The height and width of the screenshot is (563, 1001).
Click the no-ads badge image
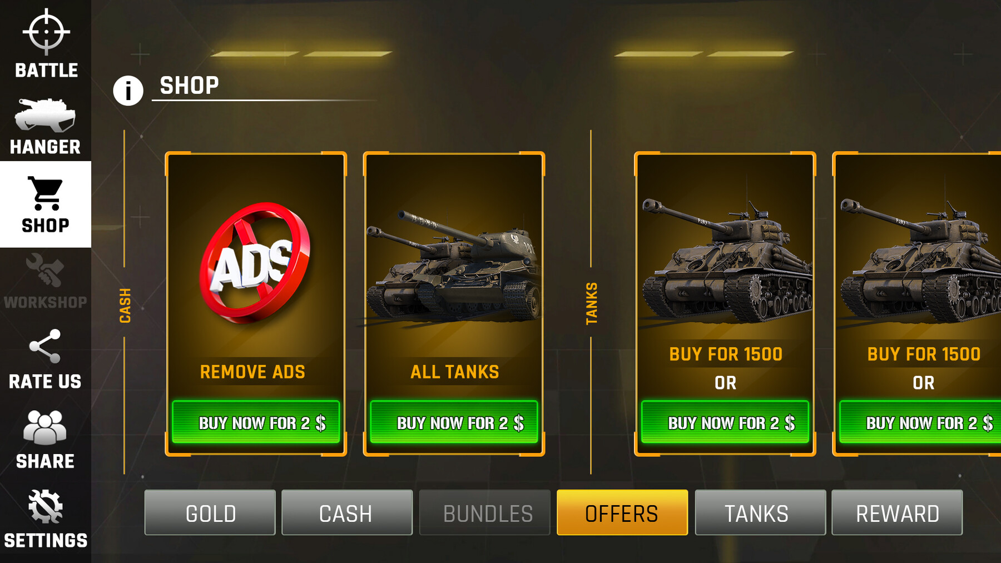pos(255,262)
